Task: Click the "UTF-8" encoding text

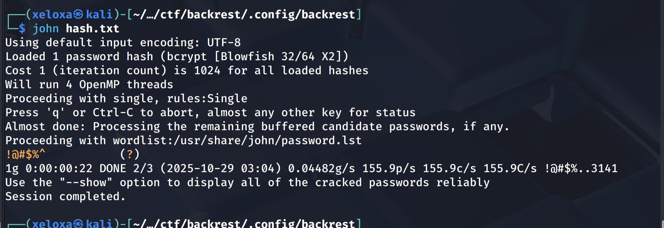Action: (x=224, y=42)
